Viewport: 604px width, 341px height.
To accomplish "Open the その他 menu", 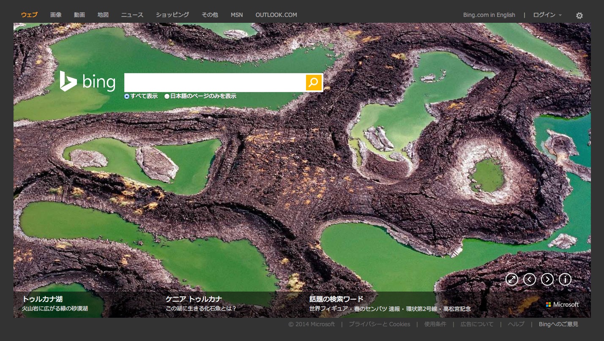I will [210, 15].
